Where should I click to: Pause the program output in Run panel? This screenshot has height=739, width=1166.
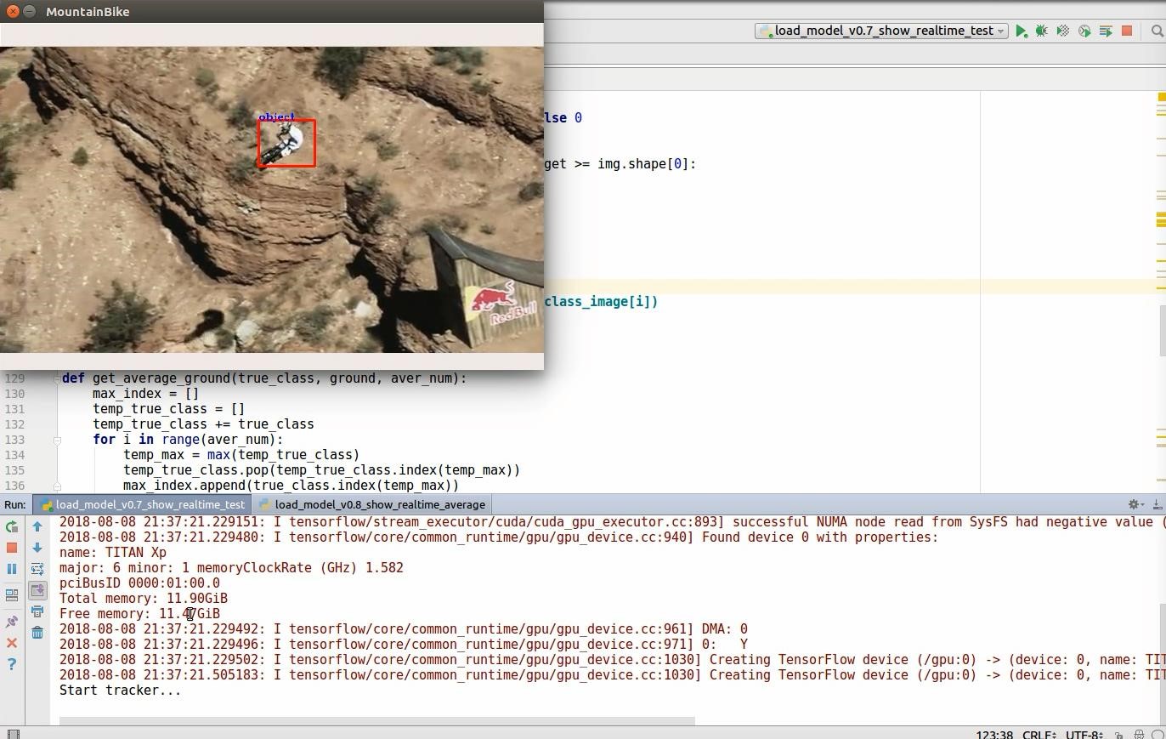[x=12, y=569]
